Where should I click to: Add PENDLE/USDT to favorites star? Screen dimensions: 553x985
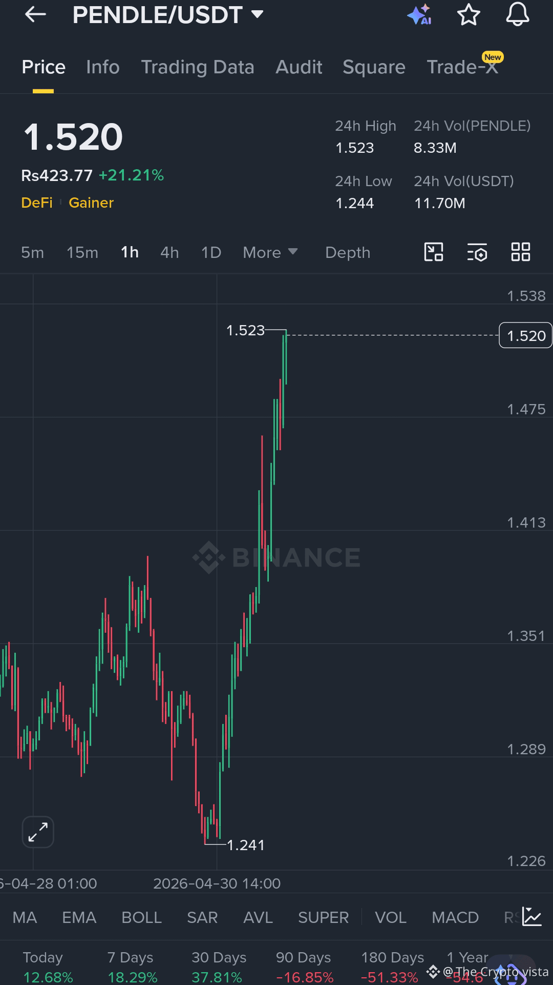coord(469,14)
